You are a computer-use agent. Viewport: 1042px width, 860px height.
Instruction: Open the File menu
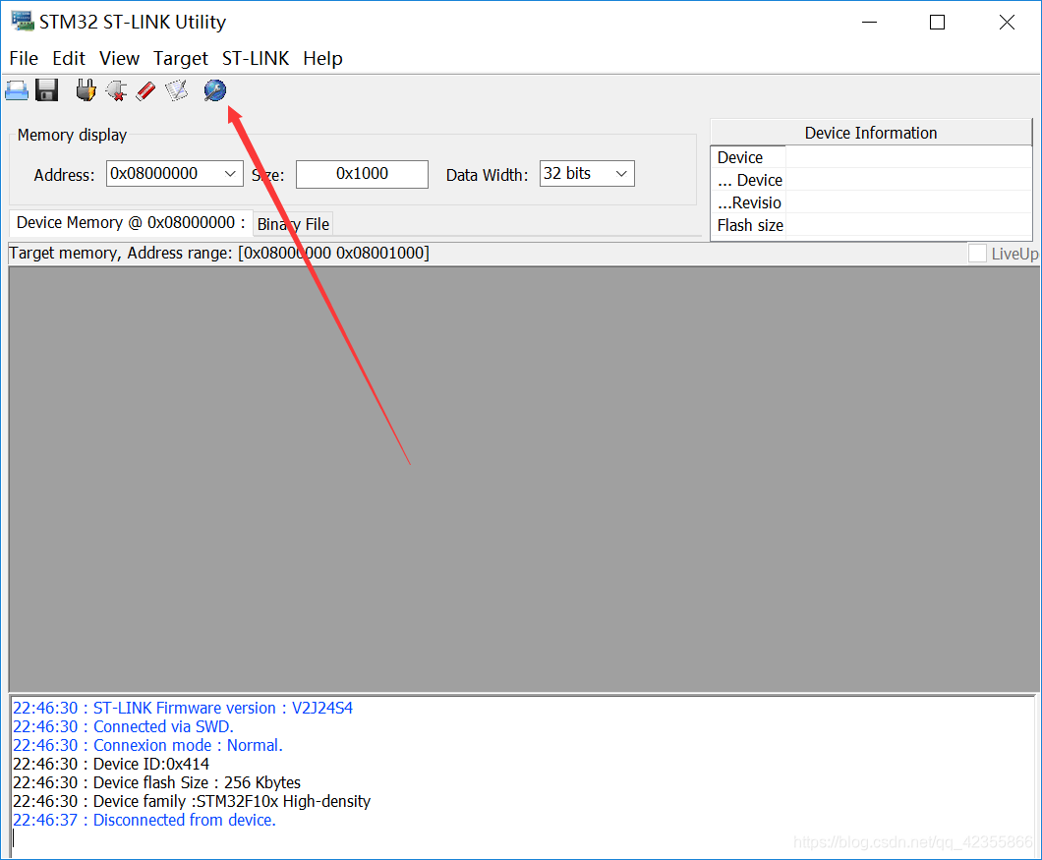(24, 59)
